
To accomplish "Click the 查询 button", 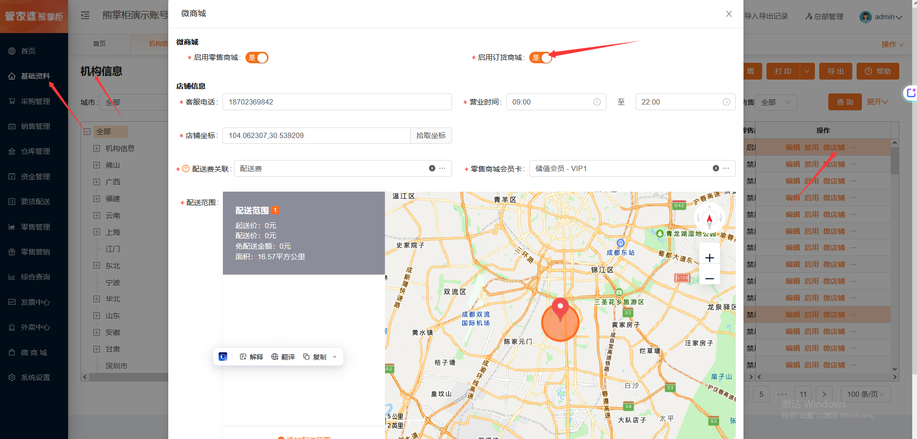I will pos(845,102).
